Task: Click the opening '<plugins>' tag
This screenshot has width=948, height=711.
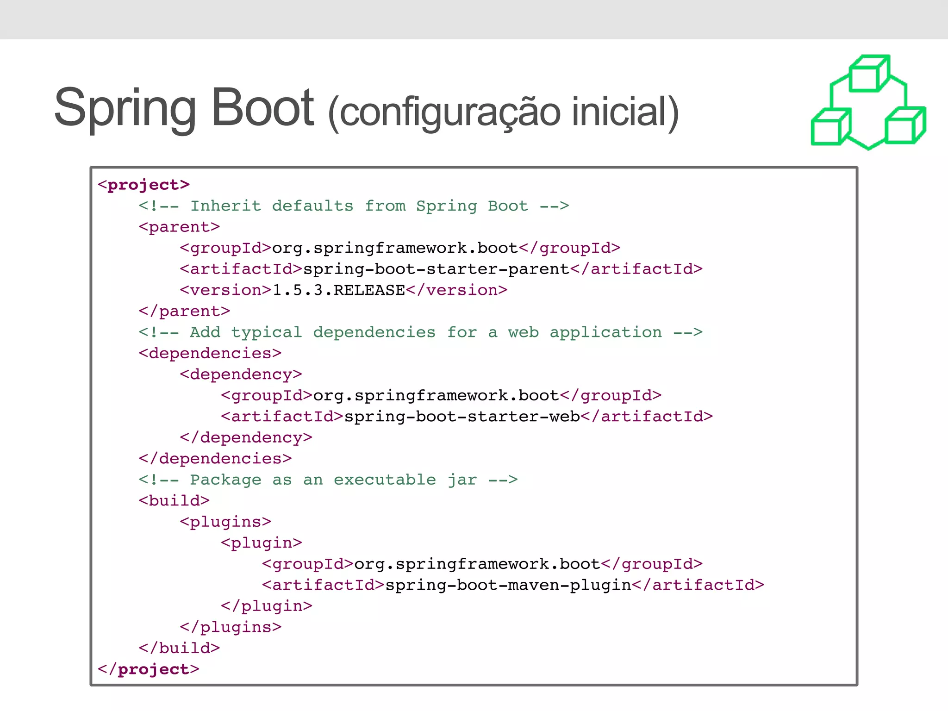Action: [x=226, y=522]
